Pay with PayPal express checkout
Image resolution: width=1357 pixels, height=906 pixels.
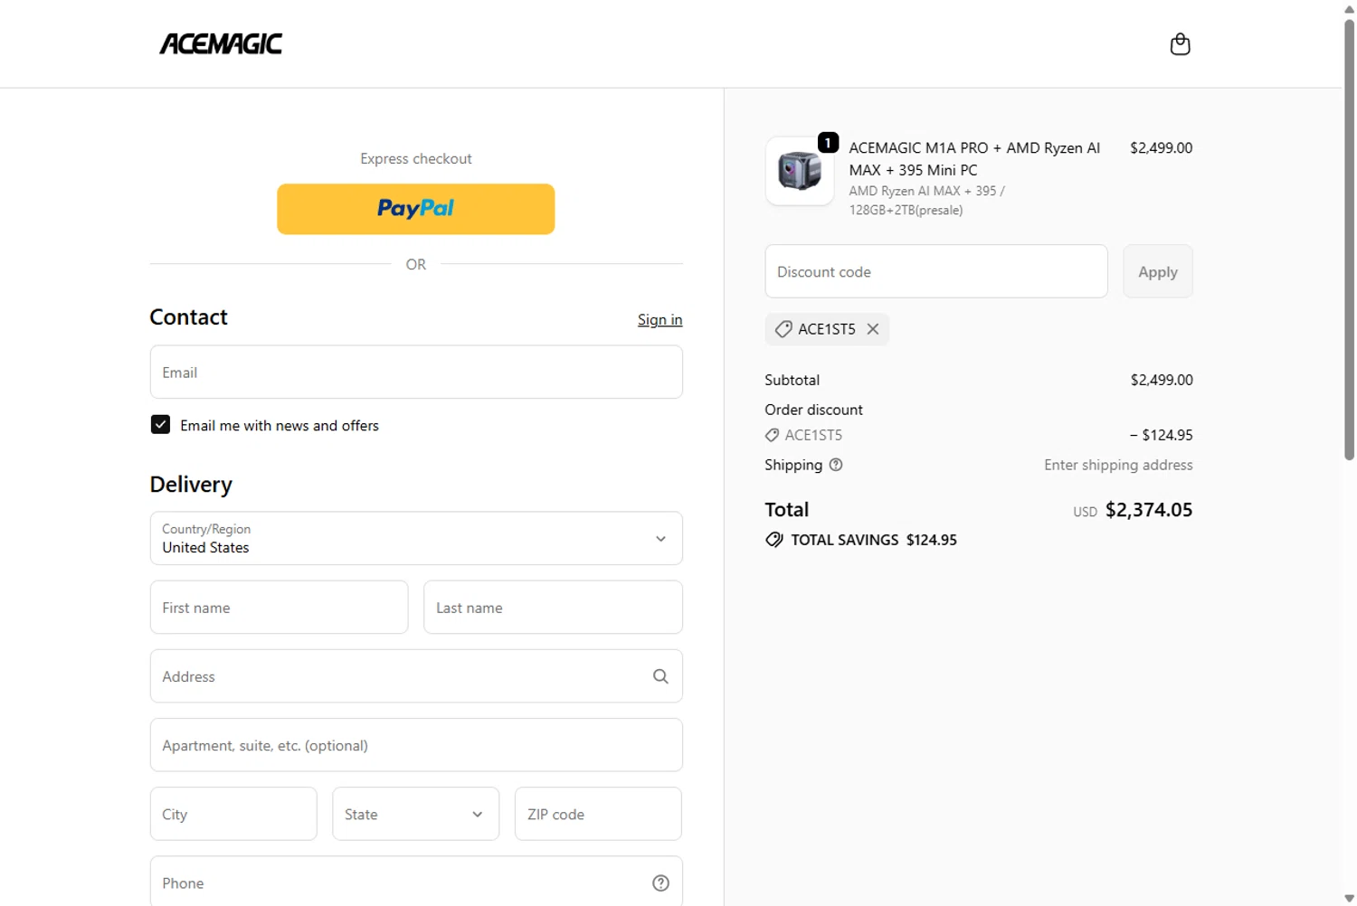(415, 209)
